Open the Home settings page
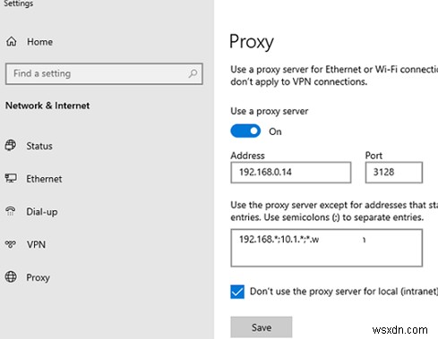Viewport: 438px width, 339px height. [39, 42]
